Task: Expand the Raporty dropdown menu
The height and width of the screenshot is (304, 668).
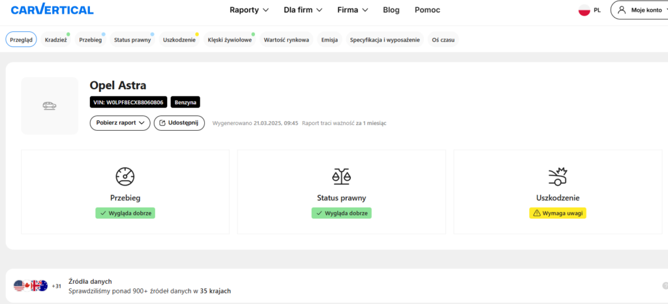Action: (249, 10)
